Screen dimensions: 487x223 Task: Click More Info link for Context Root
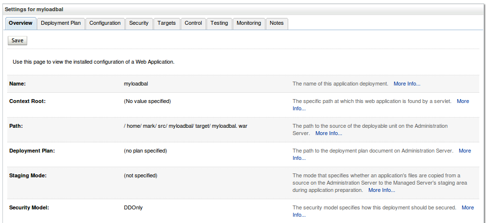[x=463, y=101]
